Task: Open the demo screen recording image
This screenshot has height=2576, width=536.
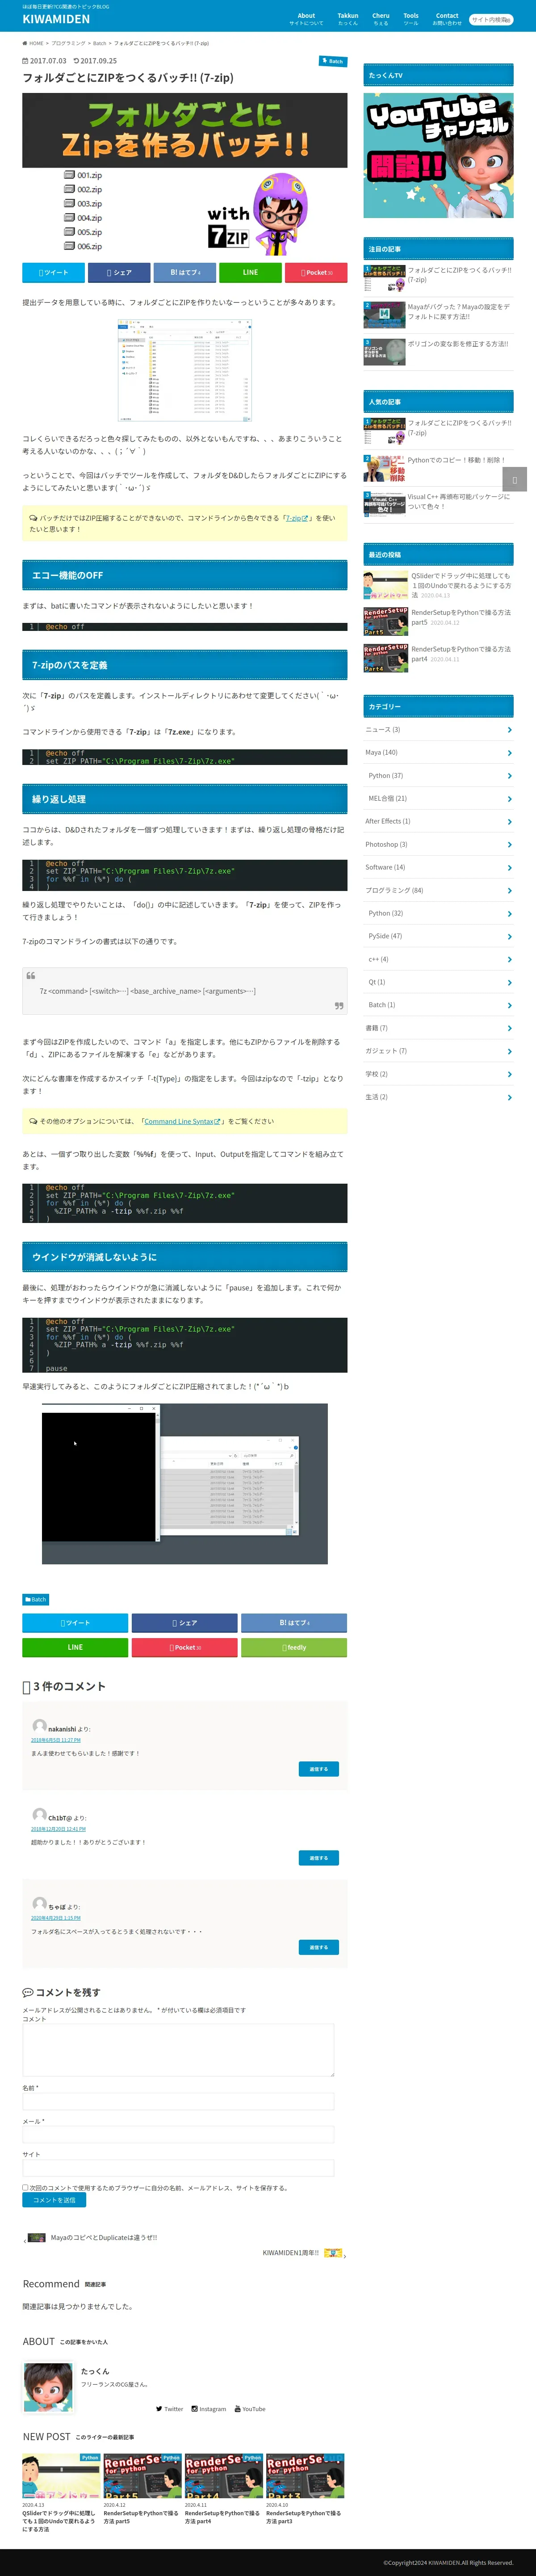Action: click(x=185, y=1484)
